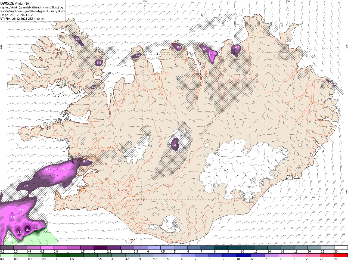
Task: Click the top-row lavender swatch labeled 4
Action: [154, 248]
